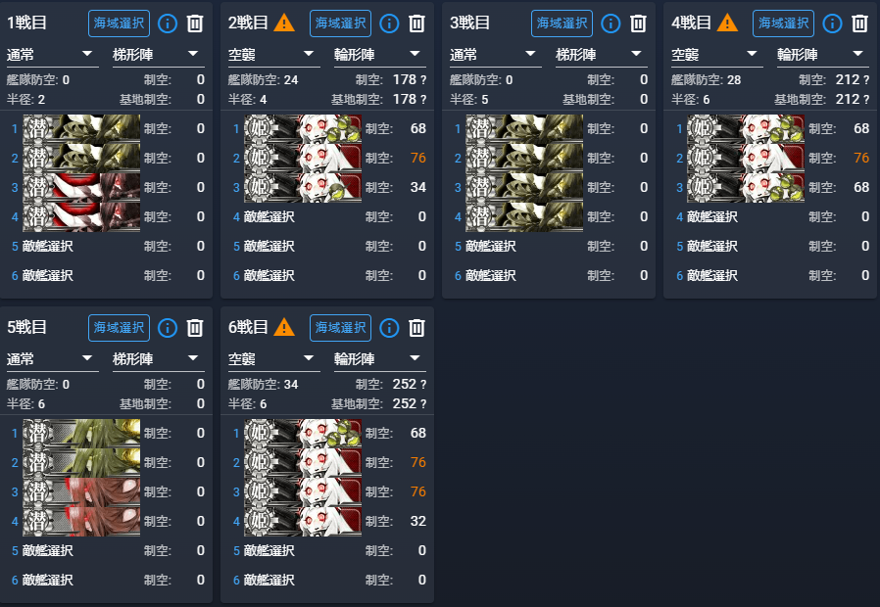Image resolution: width=880 pixels, height=607 pixels.
Task: Click the trash icon for 6戦目
Action: point(416,328)
